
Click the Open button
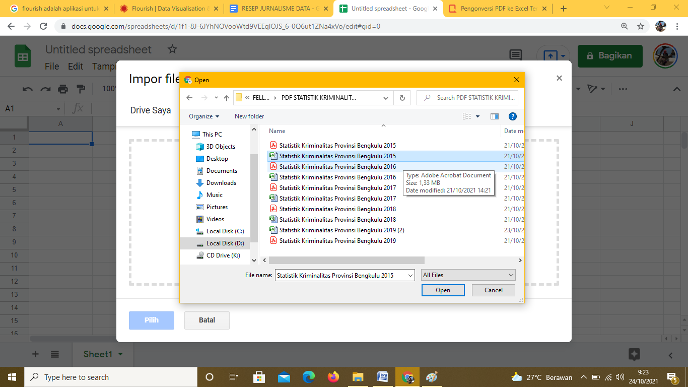coord(443,290)
